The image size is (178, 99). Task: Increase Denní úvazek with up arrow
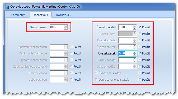coord(66,26)
